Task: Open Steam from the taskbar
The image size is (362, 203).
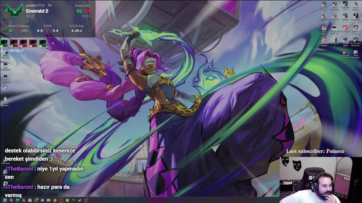Action: (80, 200)
